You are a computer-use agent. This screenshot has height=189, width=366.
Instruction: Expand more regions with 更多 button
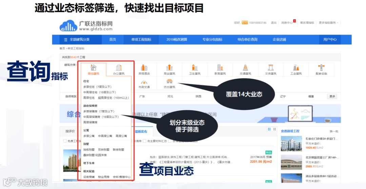(x=332, y=96)
